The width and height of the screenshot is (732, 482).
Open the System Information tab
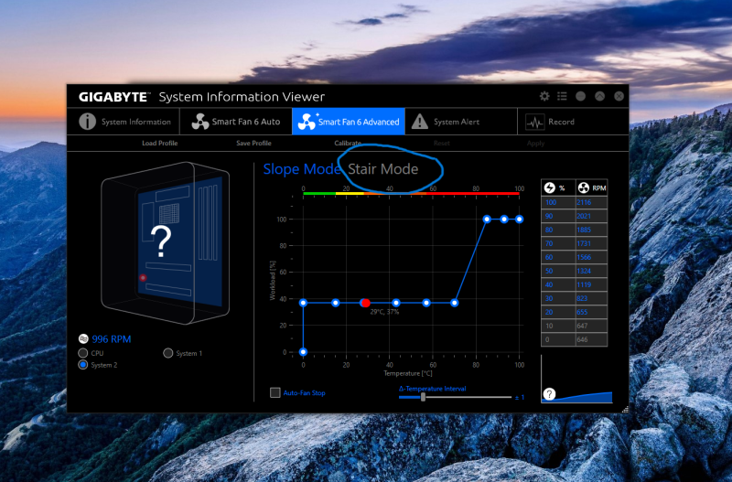tap(124, 122)
